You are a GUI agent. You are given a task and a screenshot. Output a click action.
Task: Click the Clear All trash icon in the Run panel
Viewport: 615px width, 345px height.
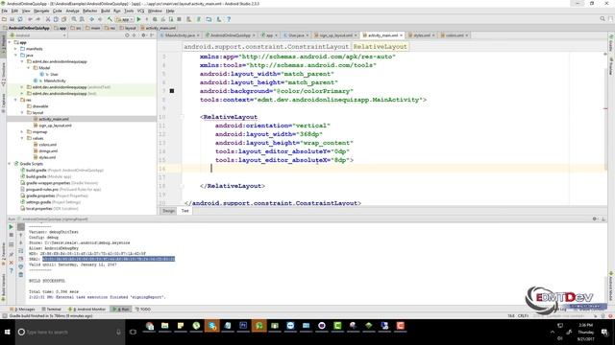tap(21, 275)
